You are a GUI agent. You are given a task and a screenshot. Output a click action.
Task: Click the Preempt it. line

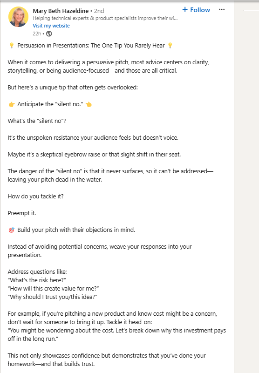[22, 213]
